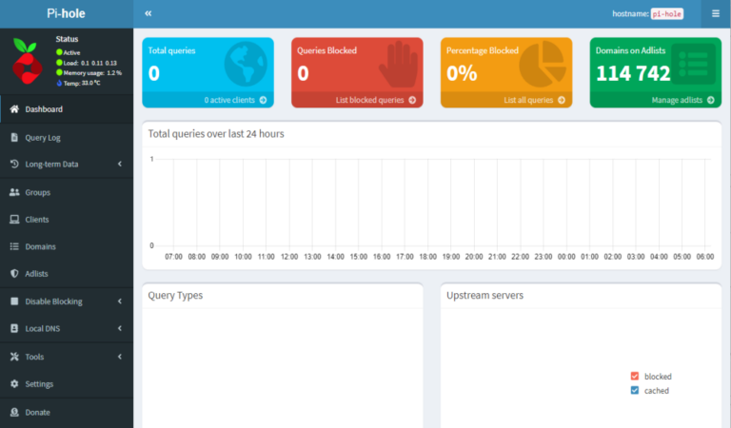
Task: Click the temperature flame icon in Status
Action: [59, 83]
